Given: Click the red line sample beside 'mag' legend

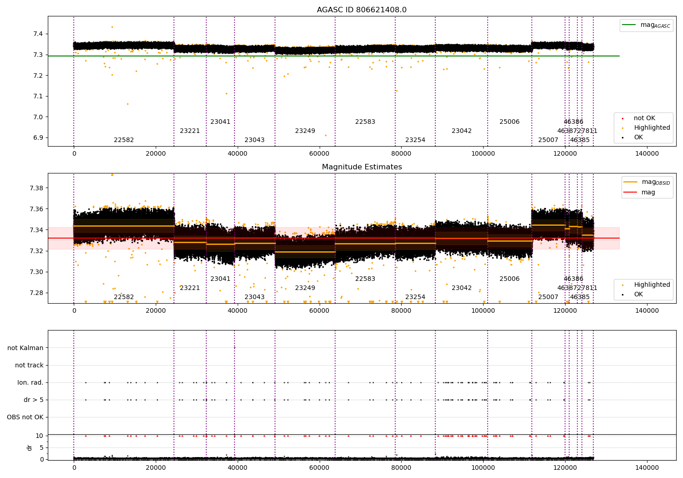Looking at the screenshot, I should [x=630, y=193].
